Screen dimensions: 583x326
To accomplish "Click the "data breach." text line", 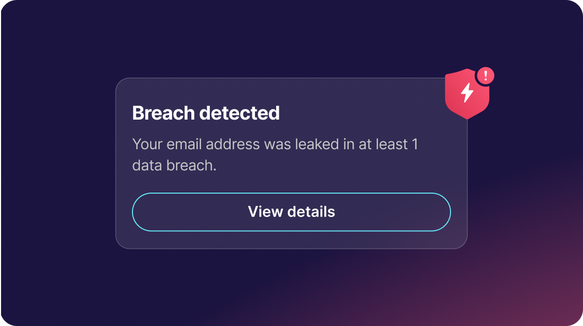I will [x=174, y=165].
